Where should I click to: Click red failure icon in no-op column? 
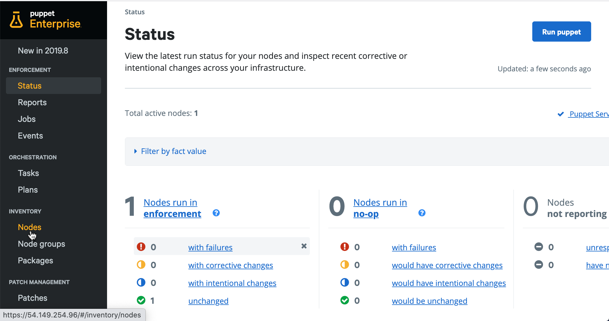tap(345, 247)
